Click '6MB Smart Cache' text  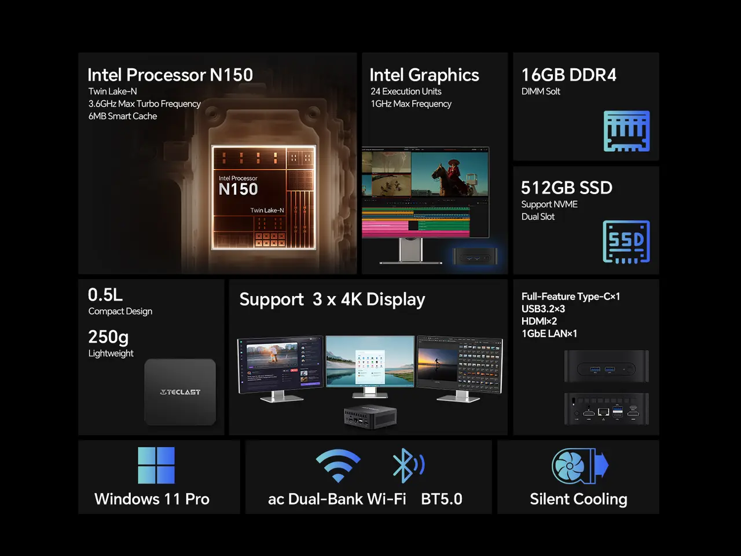[x=123, y=116]
